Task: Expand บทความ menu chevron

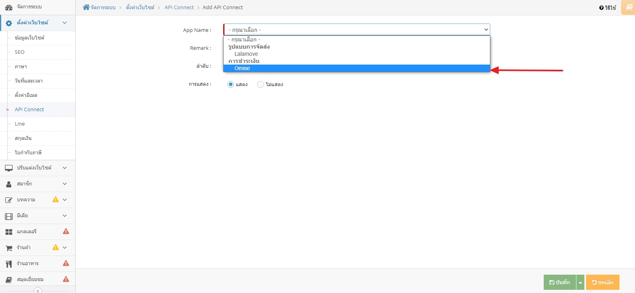Action: [x=65, y=200]
